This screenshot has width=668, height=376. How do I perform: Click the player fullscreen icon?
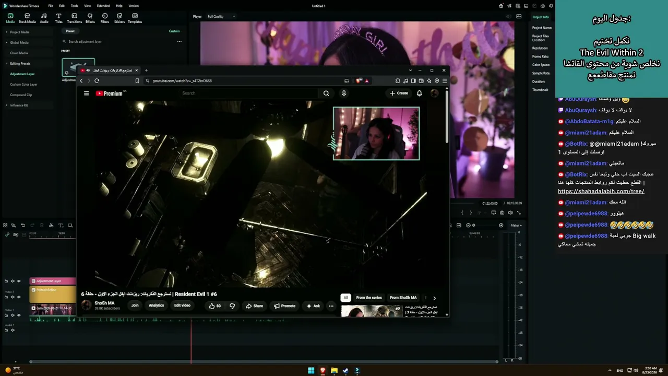pyautogui.click(x=519, y=213)
